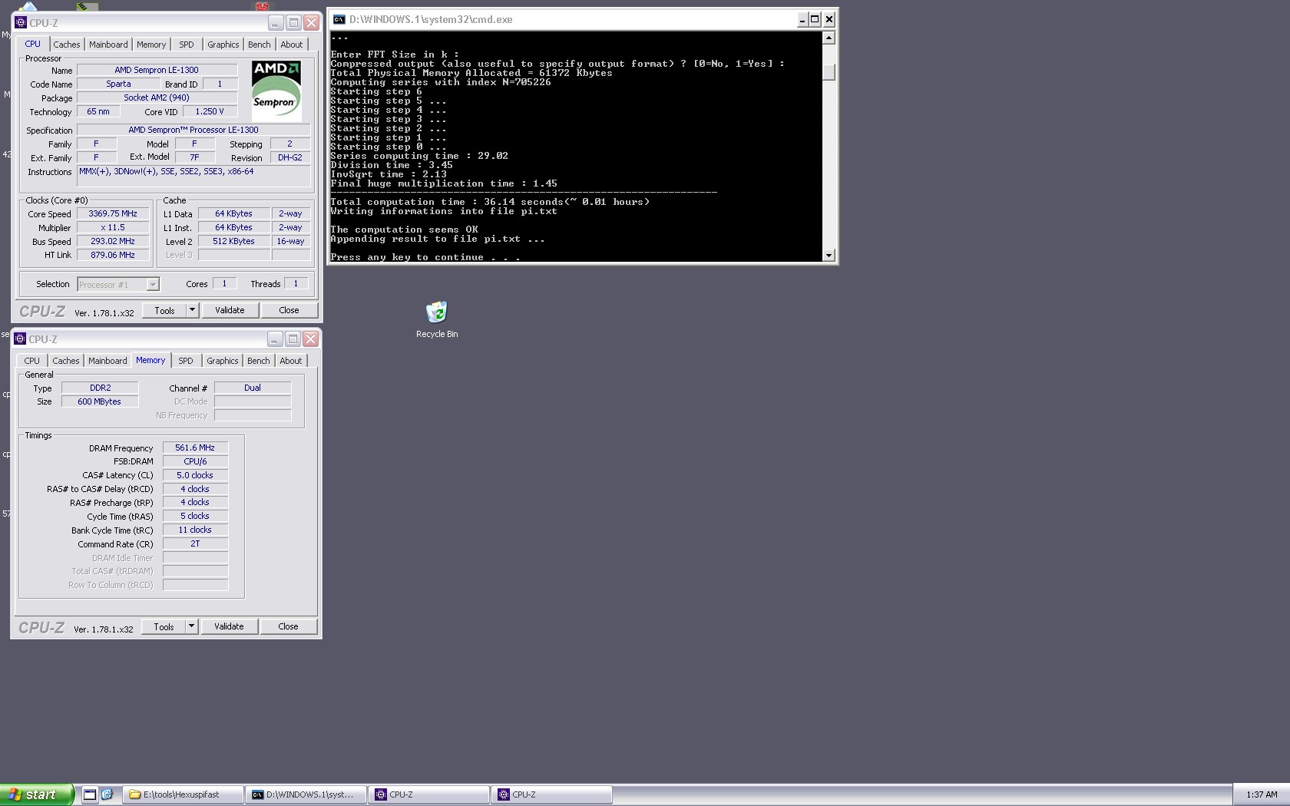The height and width of the screenshot is (806, 1290).
Task: Activate the second CPU-Z taskbar button
Action: click(552, 794)
